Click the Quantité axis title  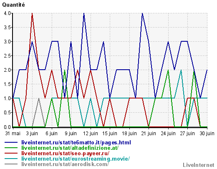pos(13,5)
